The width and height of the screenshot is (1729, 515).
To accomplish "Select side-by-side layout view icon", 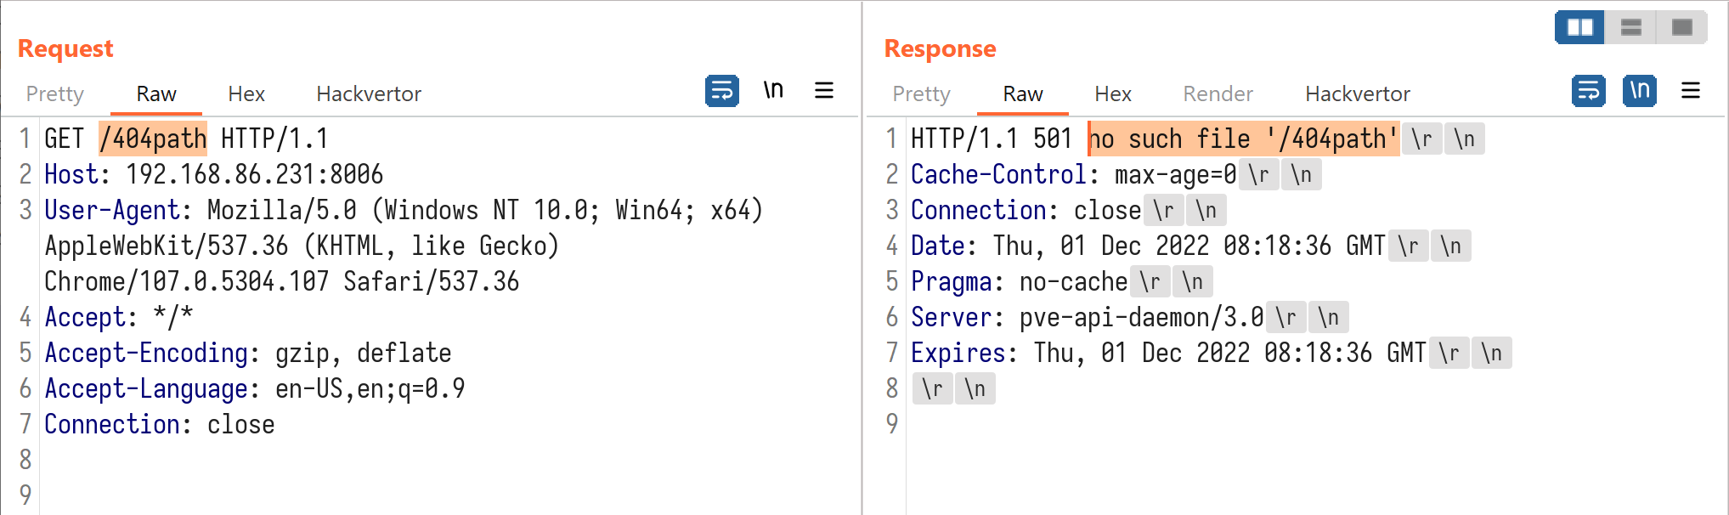I will coord(1579,27).
